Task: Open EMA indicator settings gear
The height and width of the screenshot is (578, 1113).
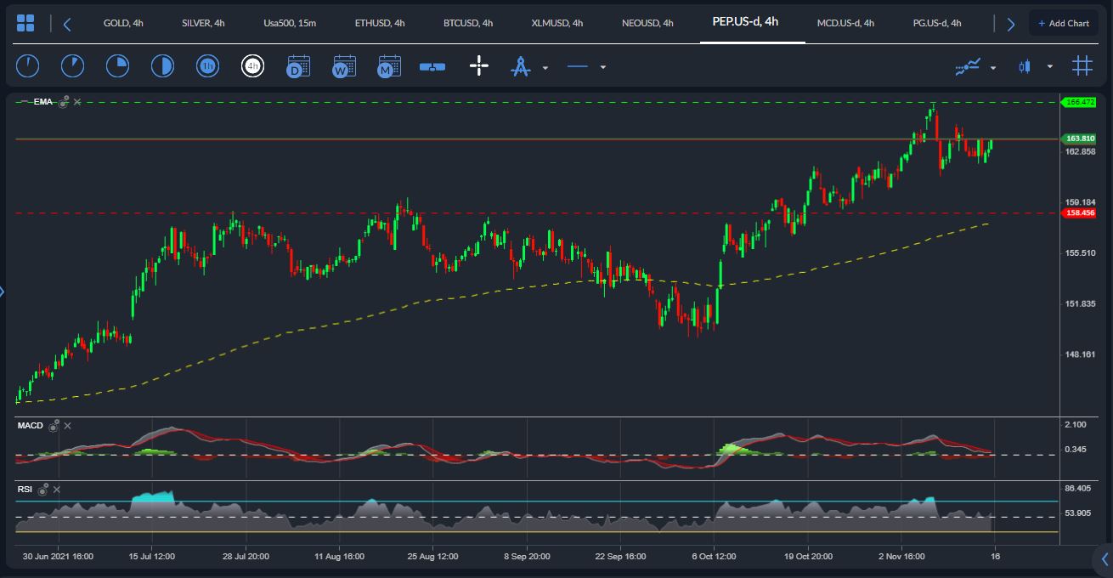Action: pos(64,102)
